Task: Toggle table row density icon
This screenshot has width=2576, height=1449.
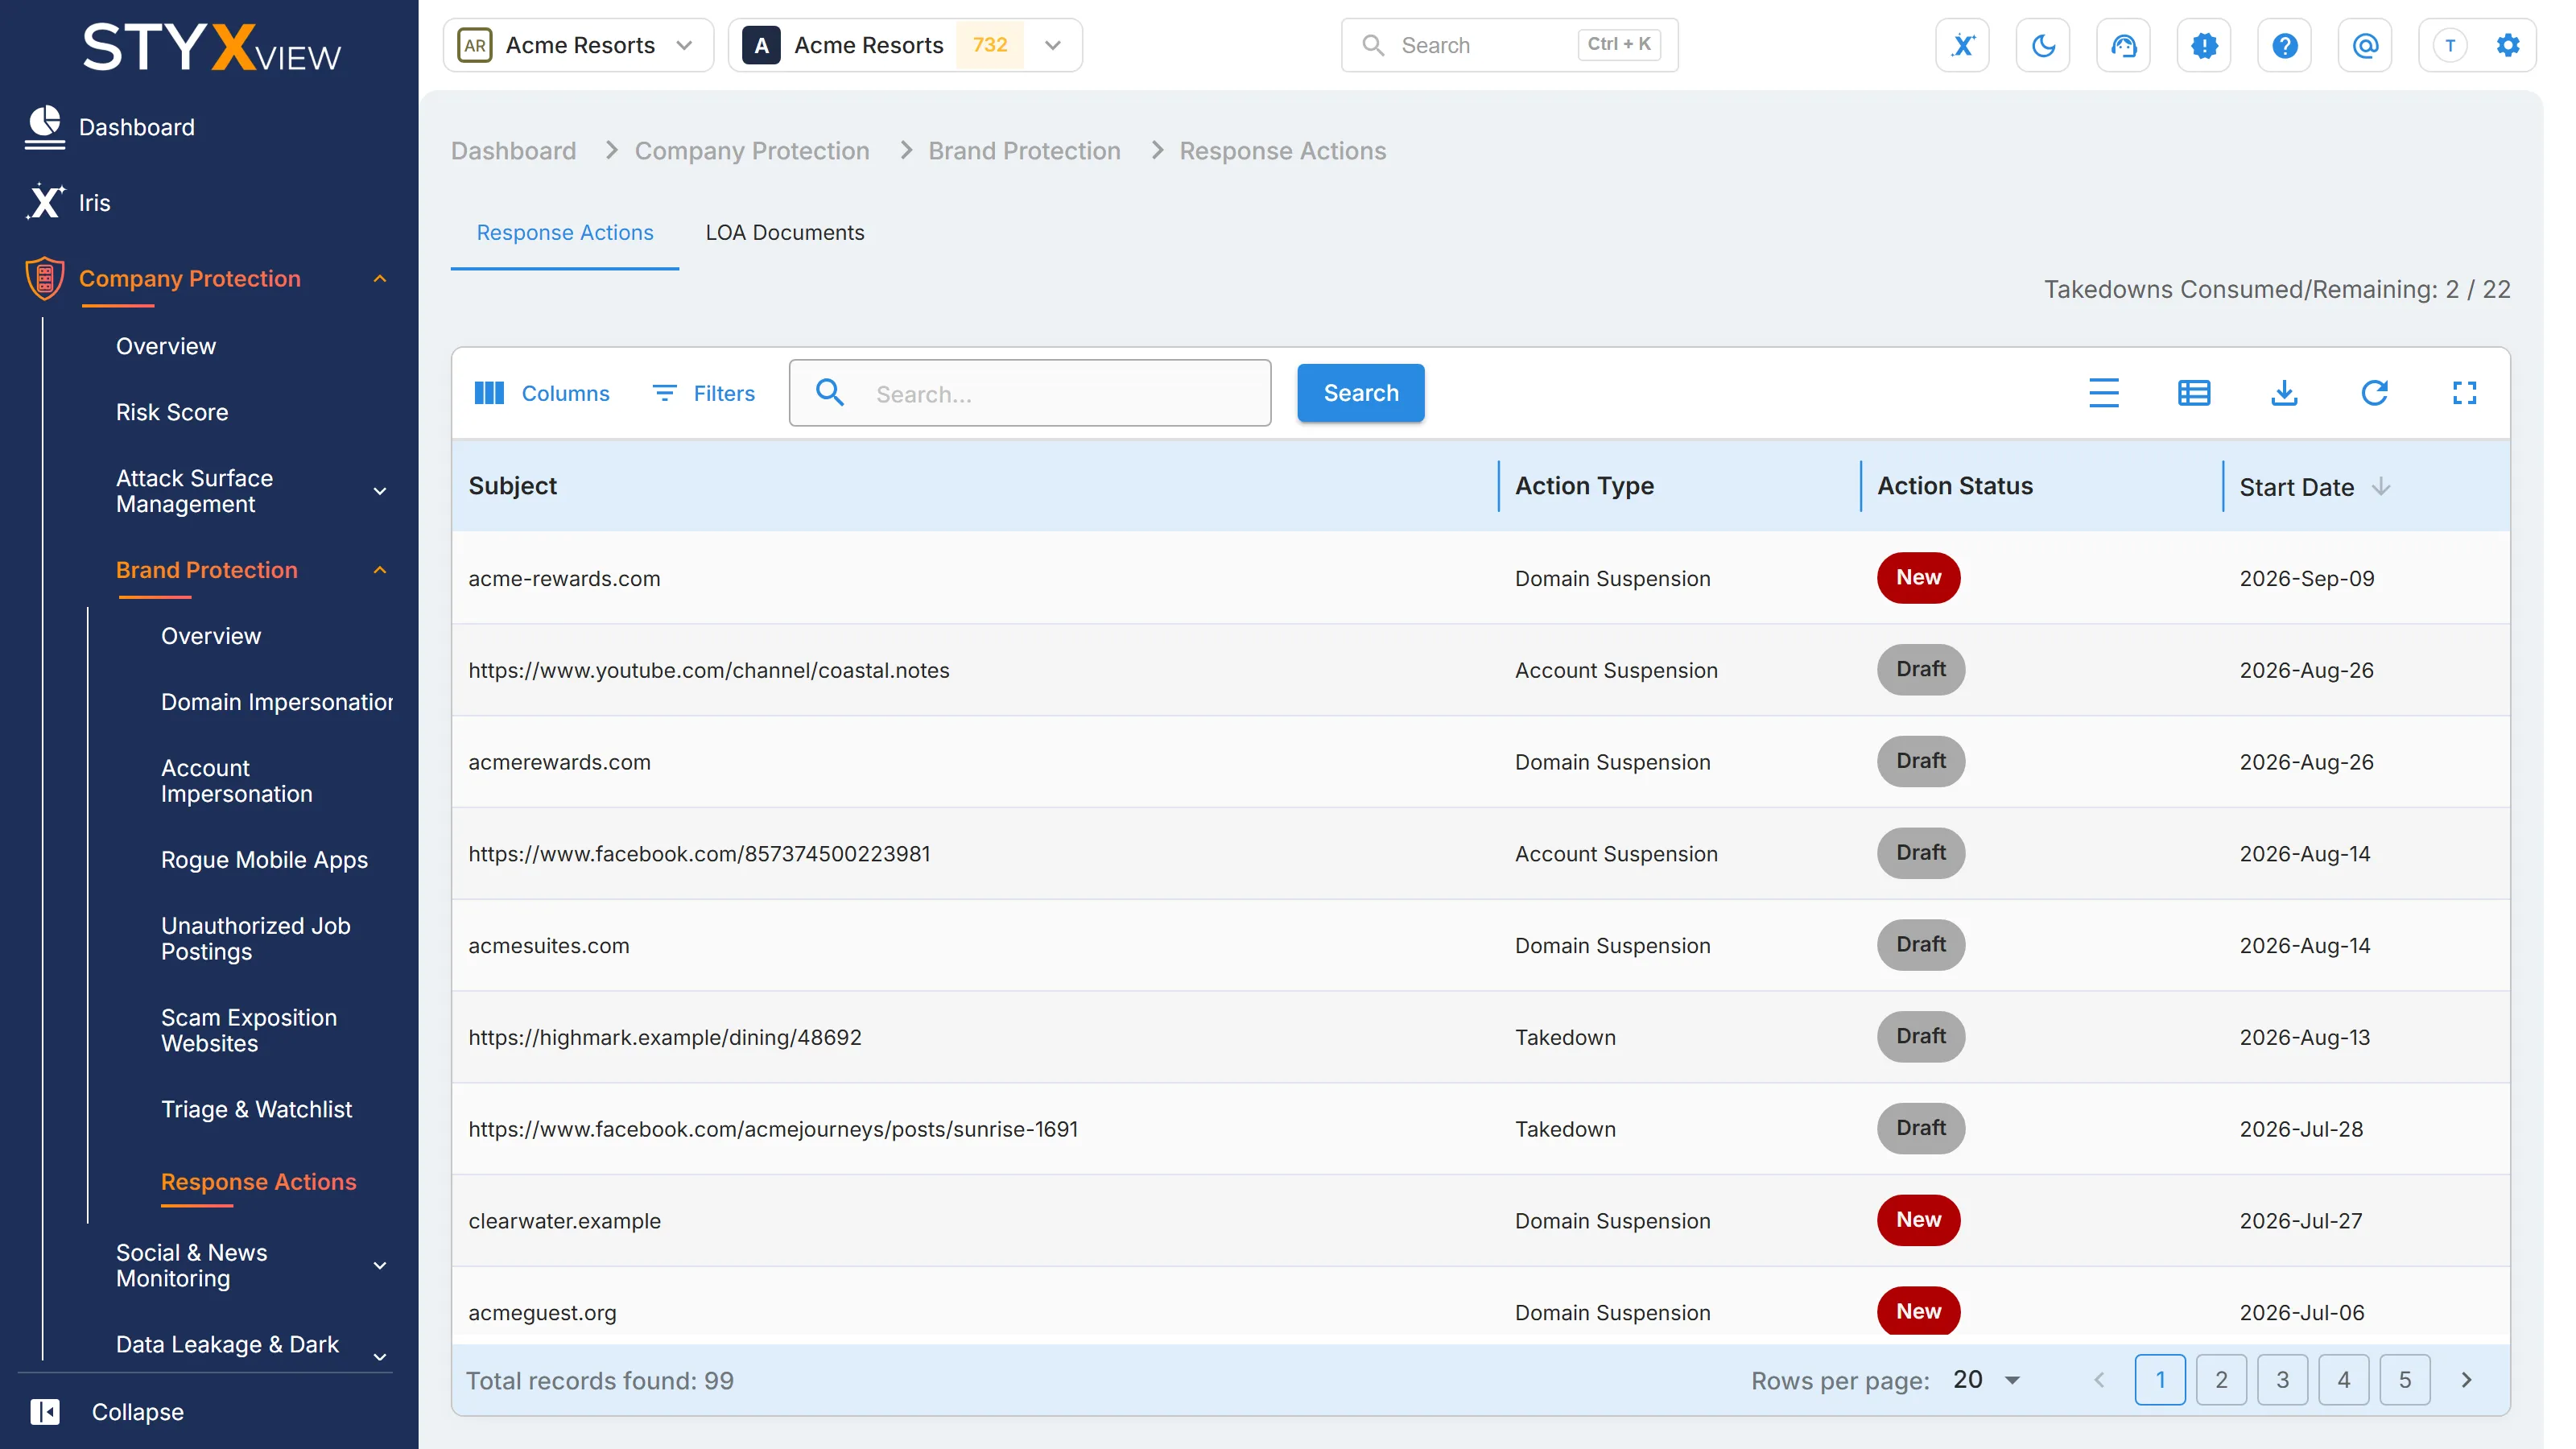Action: coord(2104,393)
